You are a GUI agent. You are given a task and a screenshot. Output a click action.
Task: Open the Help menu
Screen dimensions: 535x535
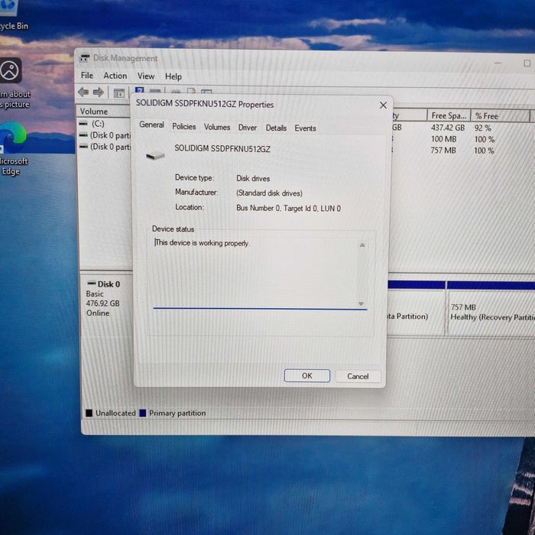pyautogui.click(x=173, y=76)
